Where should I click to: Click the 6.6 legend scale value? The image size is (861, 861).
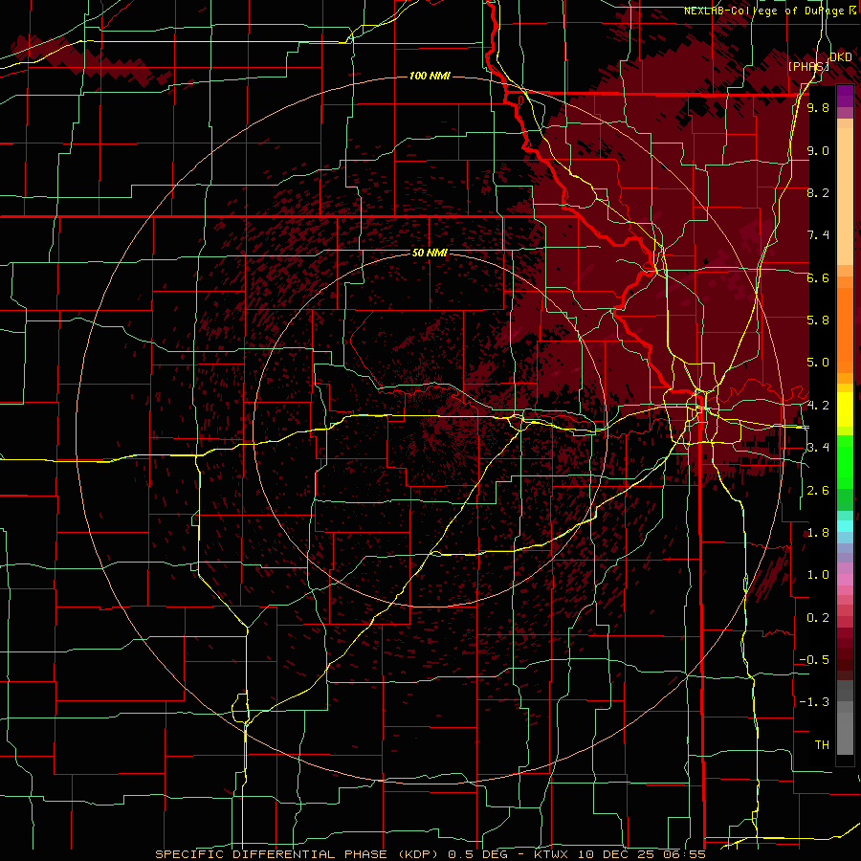(x=818, y=277)
